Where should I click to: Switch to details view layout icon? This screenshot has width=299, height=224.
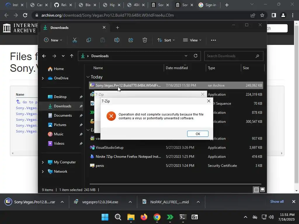tap(256, 190)
